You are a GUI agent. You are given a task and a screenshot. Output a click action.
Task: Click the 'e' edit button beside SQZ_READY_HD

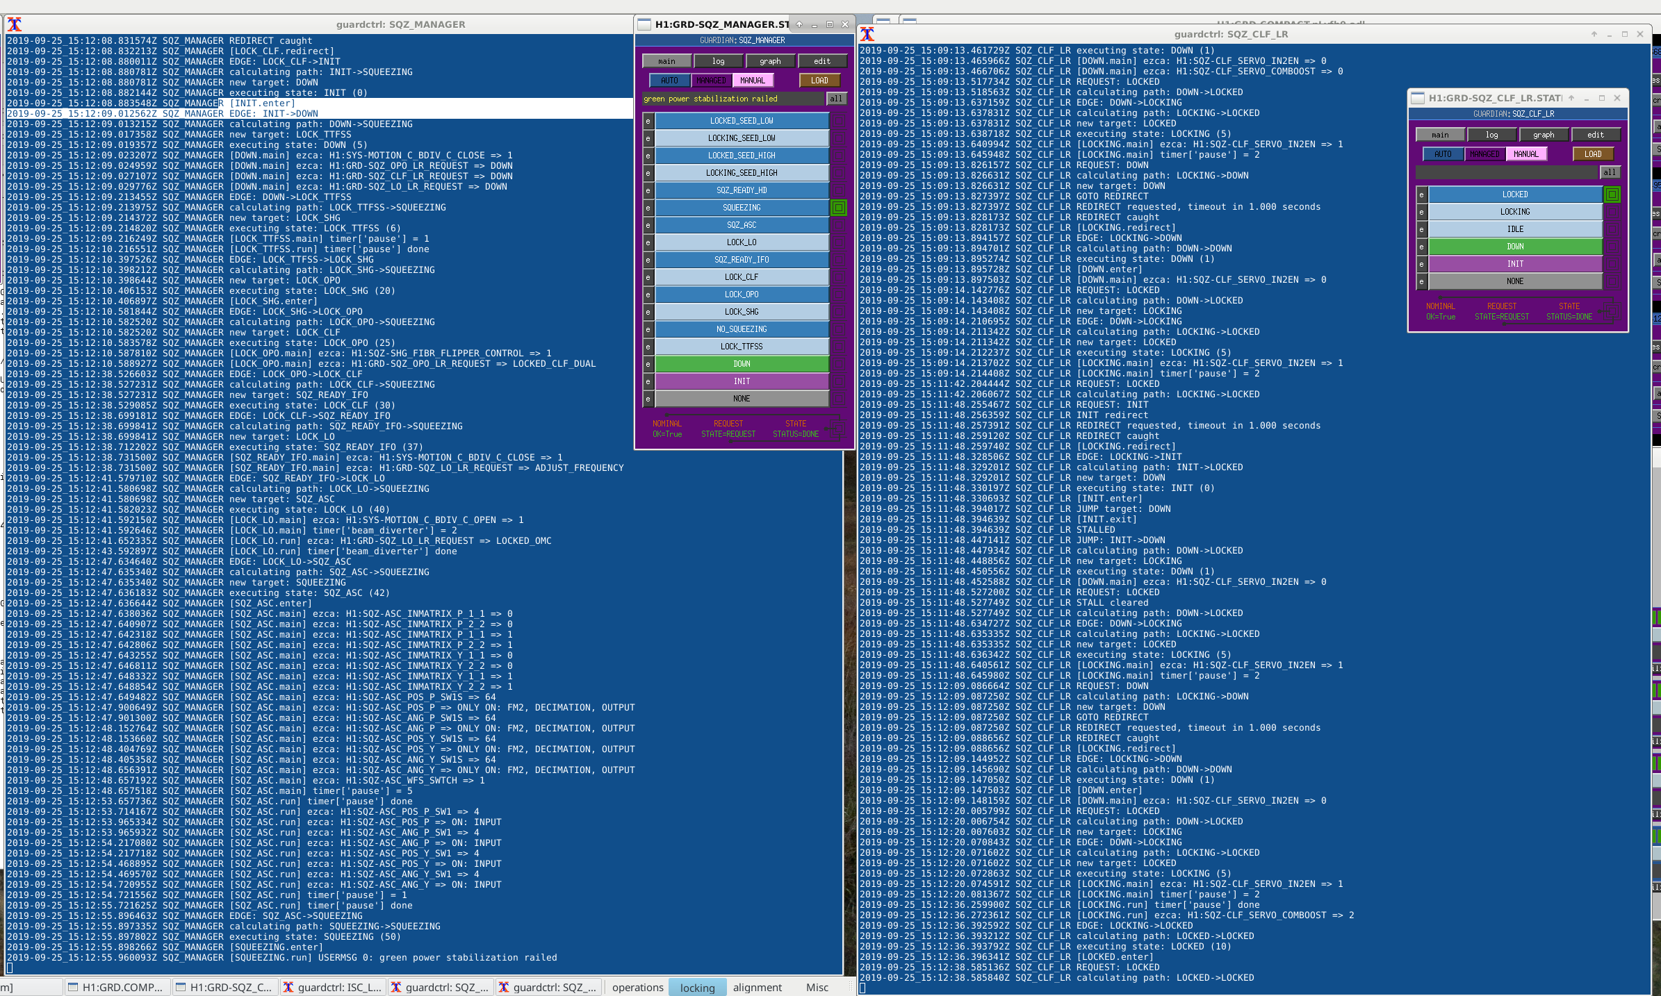[x=648, y=190]
